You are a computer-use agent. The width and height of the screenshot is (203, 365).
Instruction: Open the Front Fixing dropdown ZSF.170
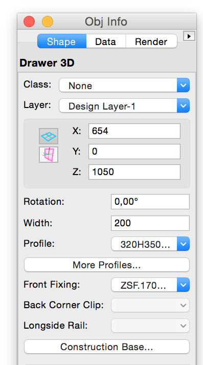pos(150,285)
